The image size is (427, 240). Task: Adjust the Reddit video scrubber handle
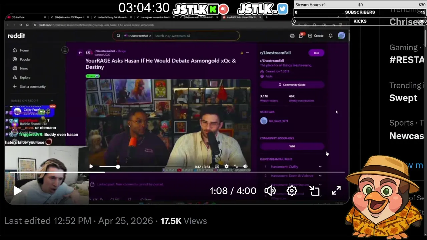tap(118, 166)
